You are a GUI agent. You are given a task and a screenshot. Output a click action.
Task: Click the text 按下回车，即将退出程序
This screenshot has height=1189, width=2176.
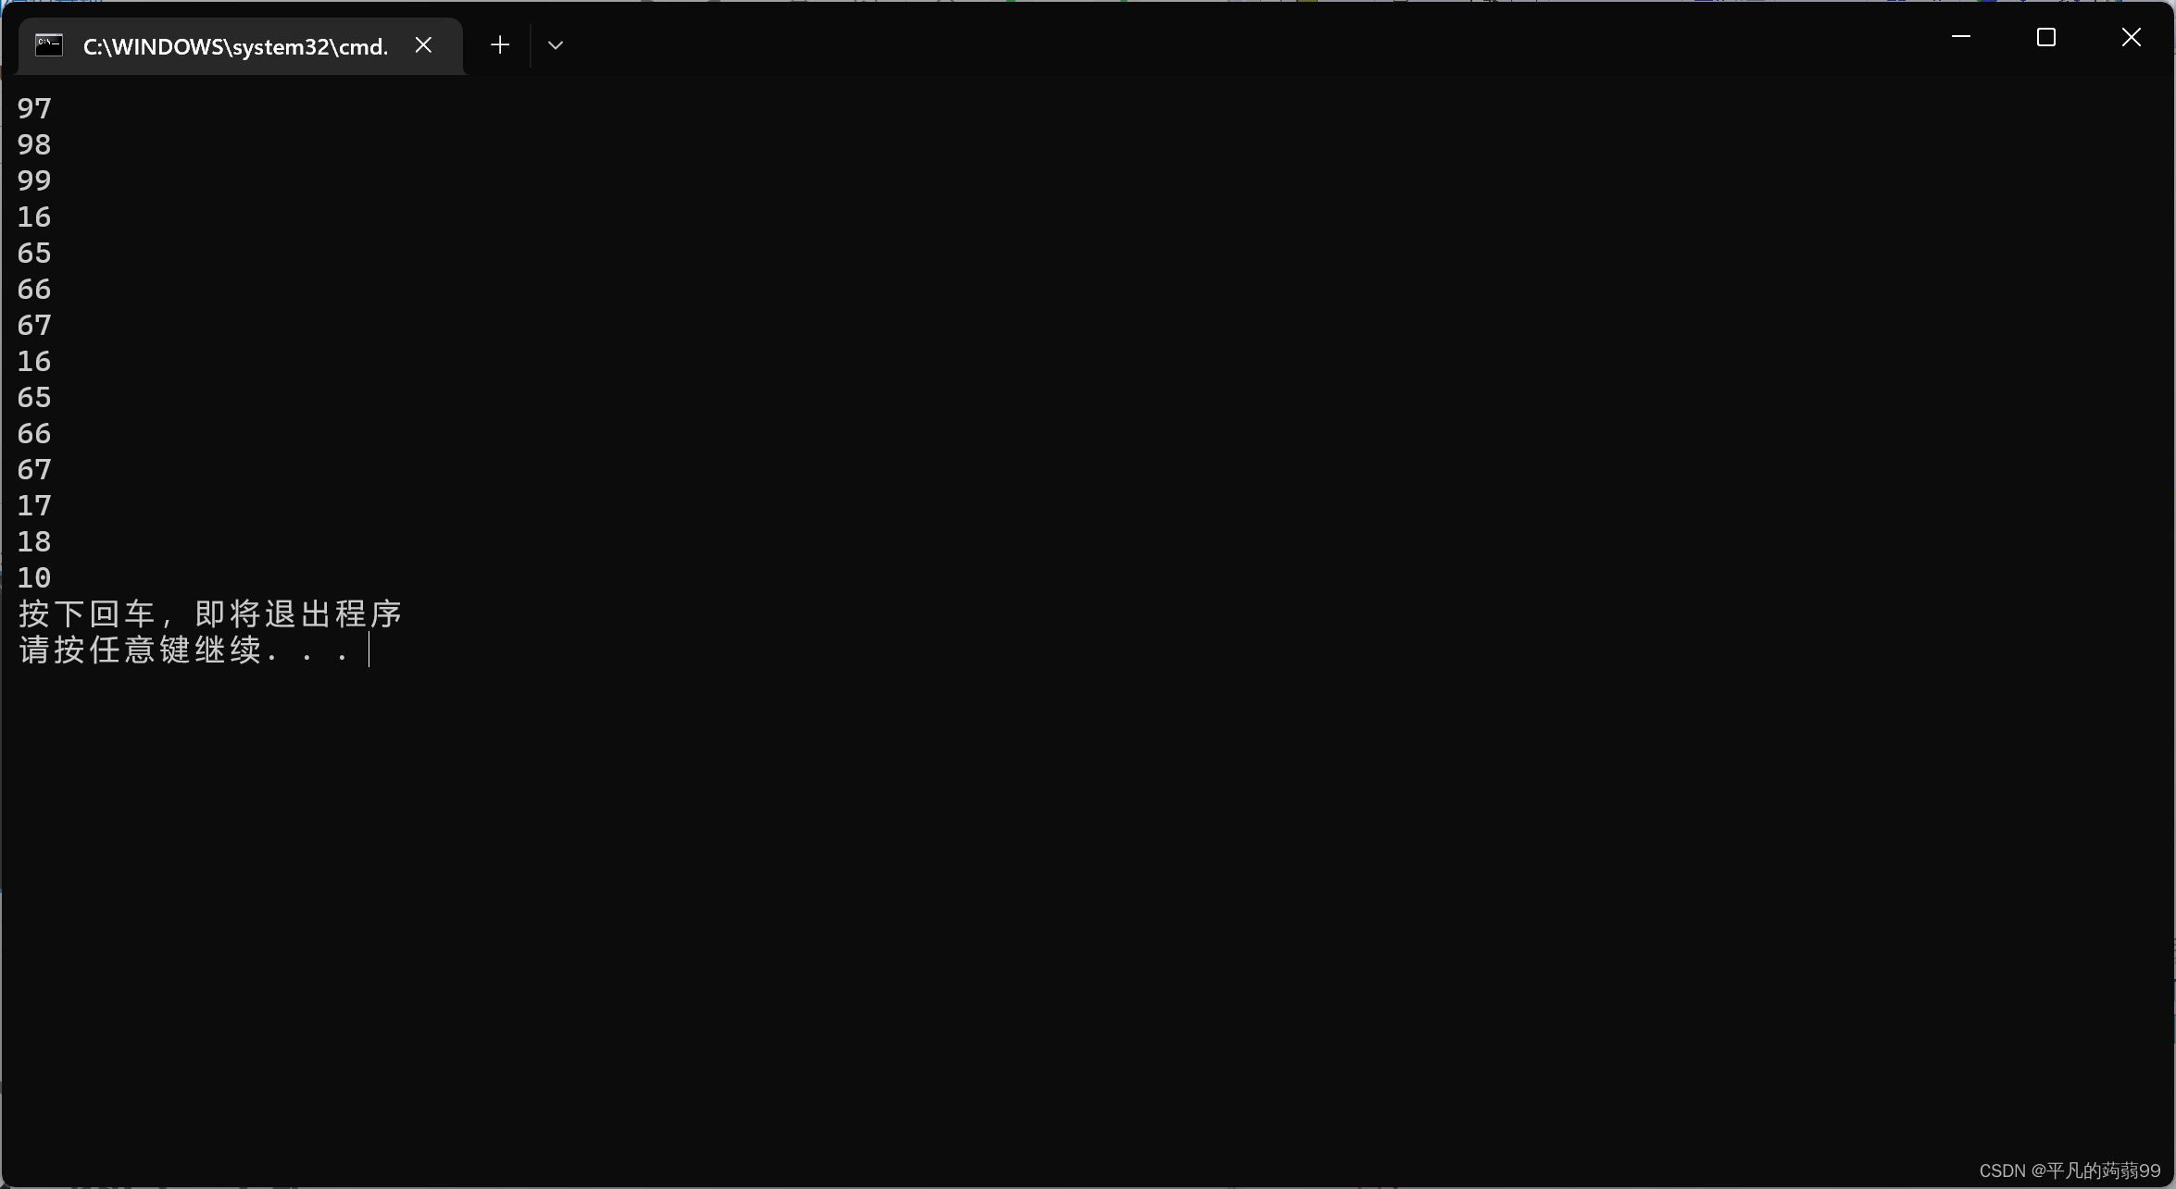click(210, 613)
